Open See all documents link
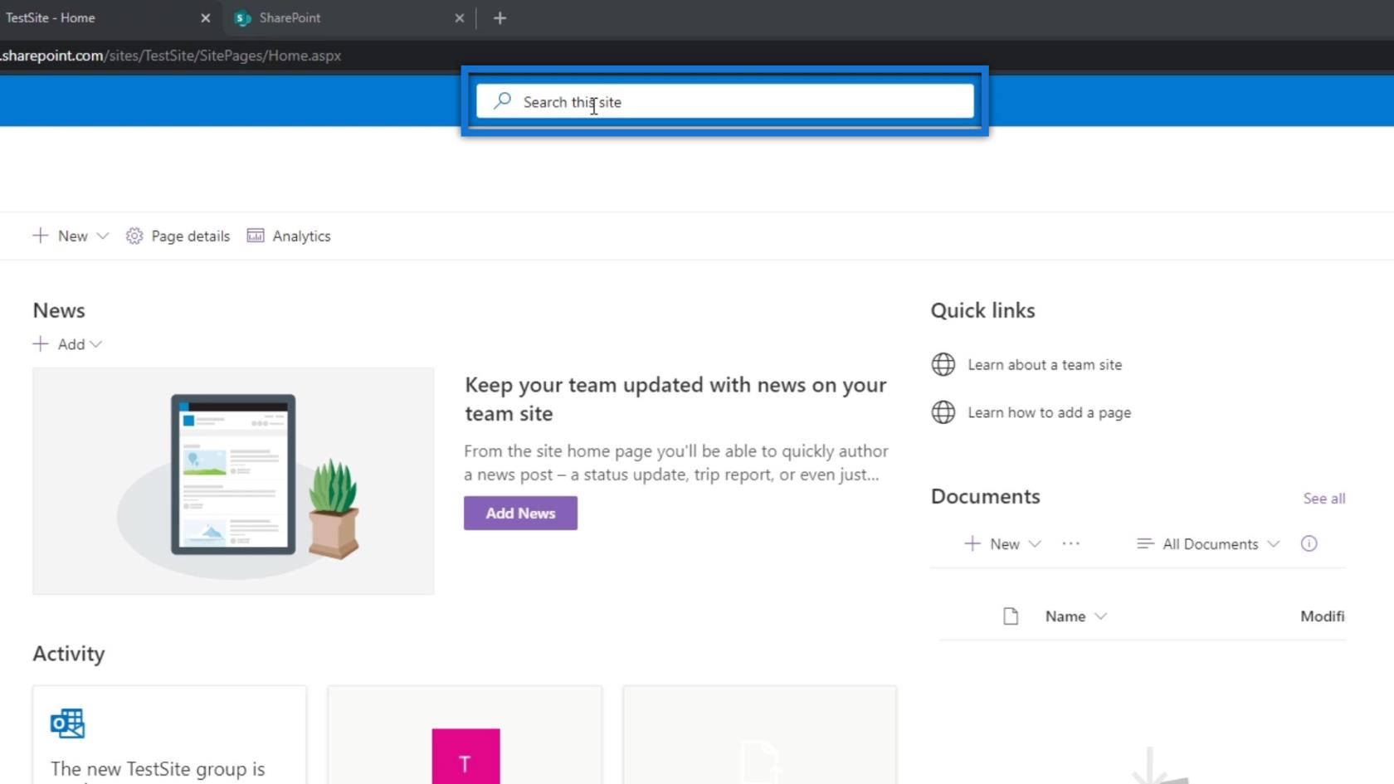Viewport: 1394px width, 784px height. [1323, 498]
